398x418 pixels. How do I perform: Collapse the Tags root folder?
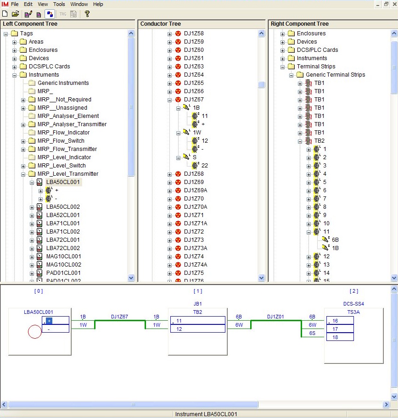coord(6,34)
